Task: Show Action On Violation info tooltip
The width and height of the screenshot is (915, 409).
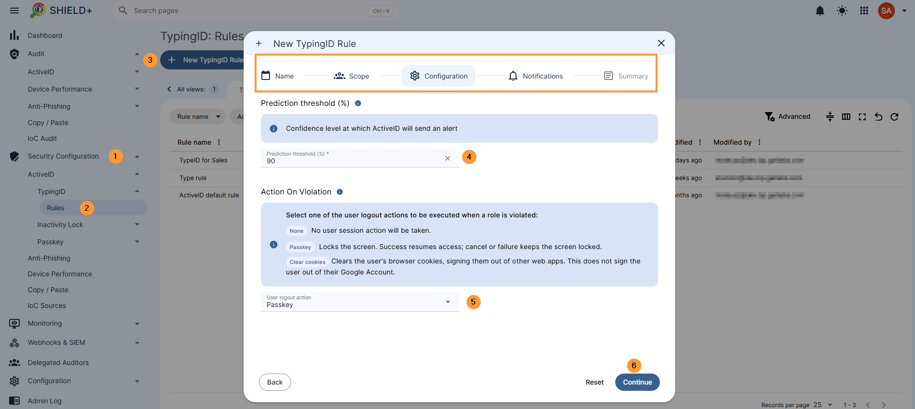Action: tap(340, 192)
